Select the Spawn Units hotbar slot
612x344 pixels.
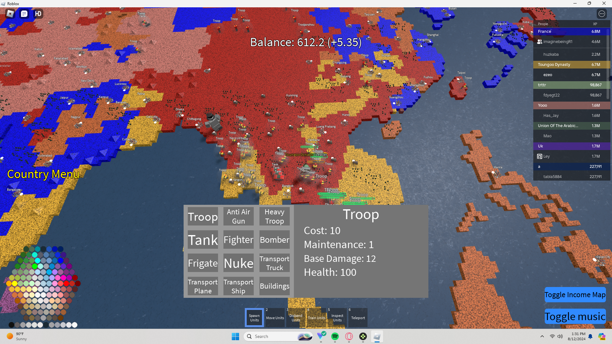coord(254,318)
